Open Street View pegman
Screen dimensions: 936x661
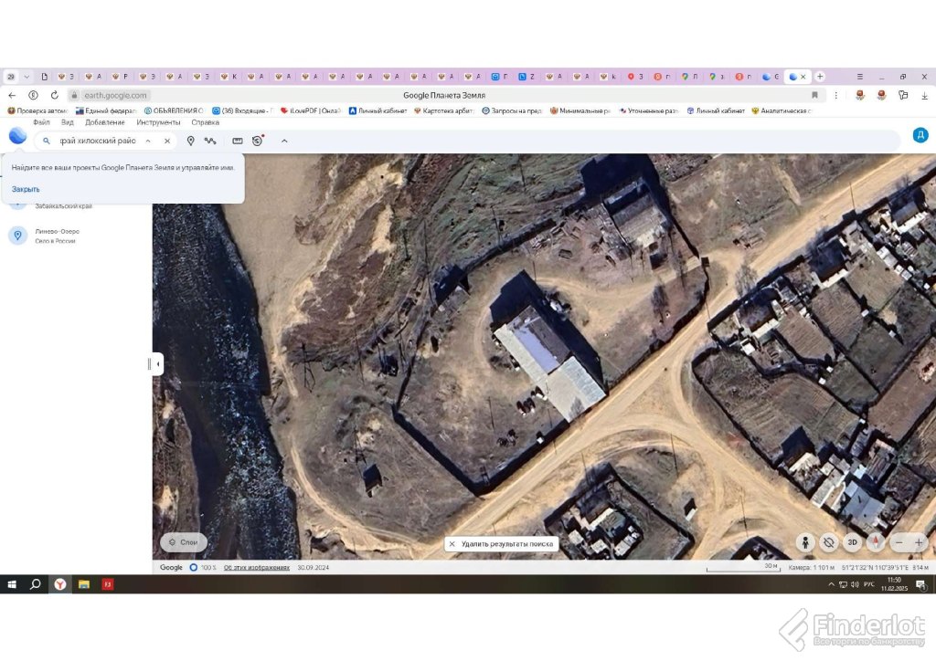805,542
